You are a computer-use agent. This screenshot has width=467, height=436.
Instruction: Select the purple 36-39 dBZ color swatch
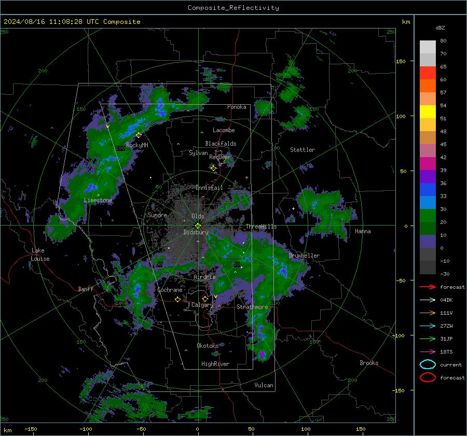tap(428, 177)
